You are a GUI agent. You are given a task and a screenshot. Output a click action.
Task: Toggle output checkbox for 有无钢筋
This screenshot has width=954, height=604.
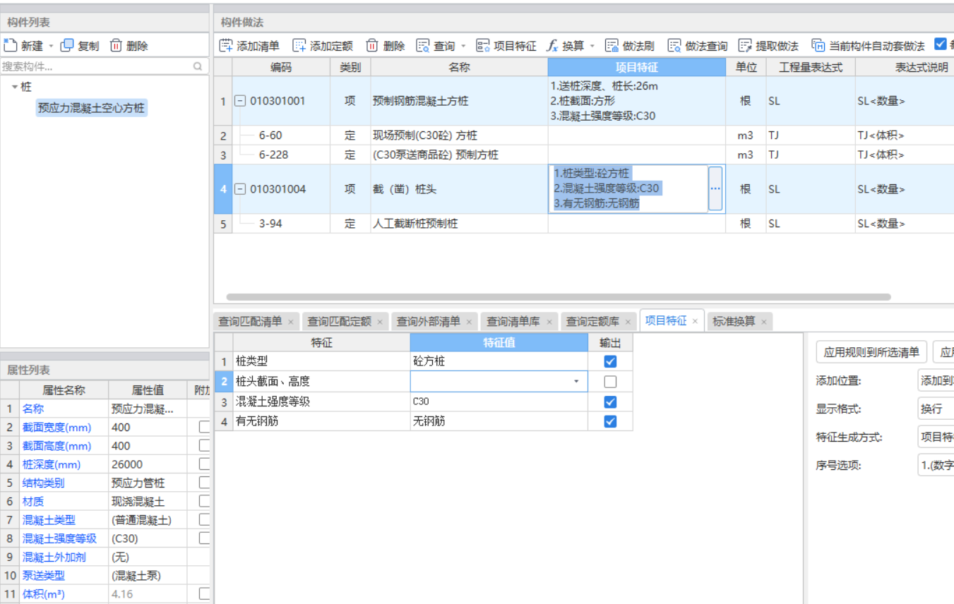coord(610,421)
